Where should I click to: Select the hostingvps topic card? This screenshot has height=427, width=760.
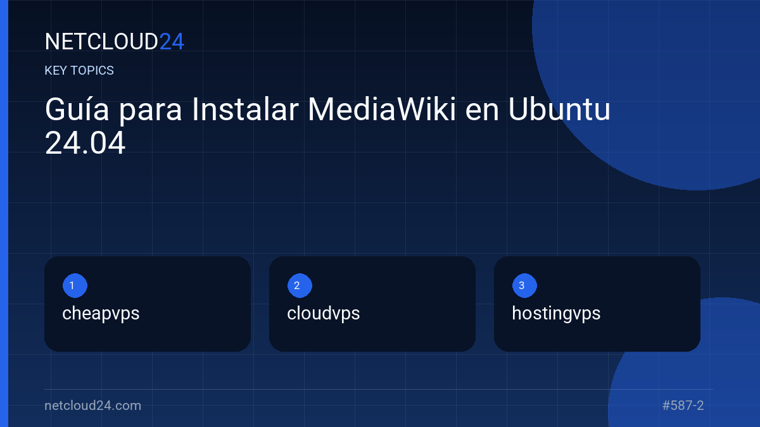[x=597, y=304]
